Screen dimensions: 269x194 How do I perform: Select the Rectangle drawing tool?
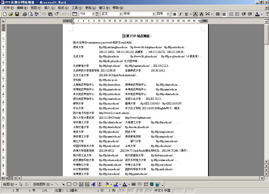[69, 184]
